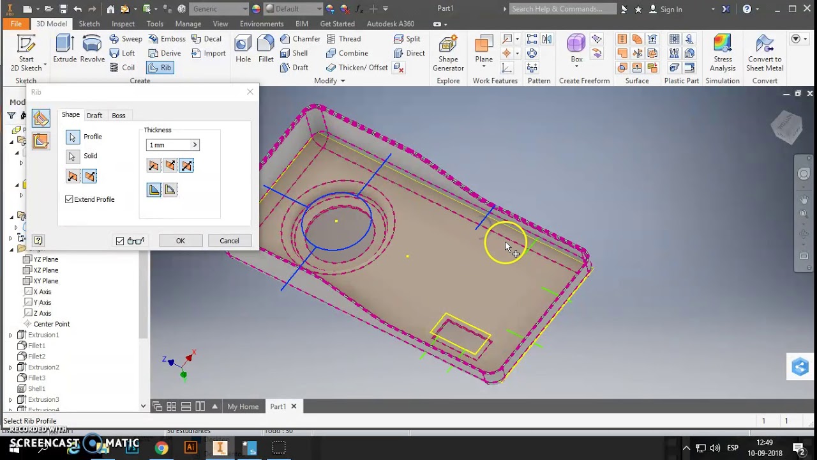This screenshot has width=817, height=460.
Task: Open Chrome from the taskbar
Action: 161,448
